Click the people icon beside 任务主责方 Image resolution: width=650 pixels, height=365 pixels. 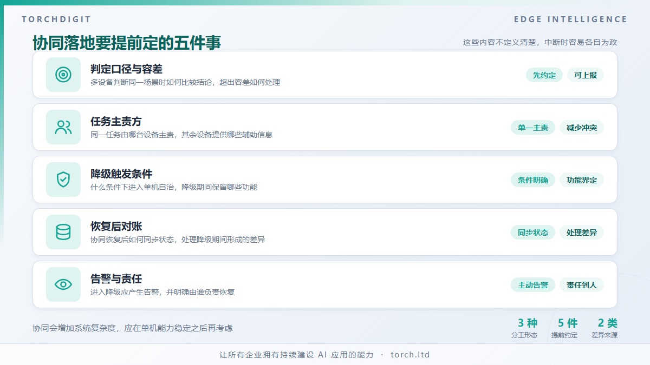(63, 127)
